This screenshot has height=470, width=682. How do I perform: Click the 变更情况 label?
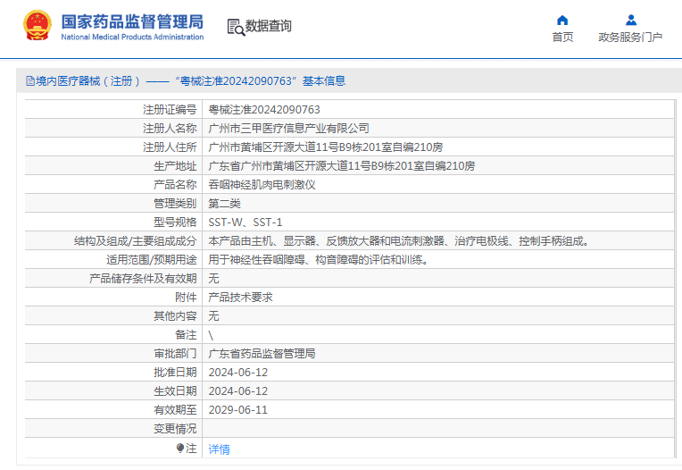click(175, 429)
